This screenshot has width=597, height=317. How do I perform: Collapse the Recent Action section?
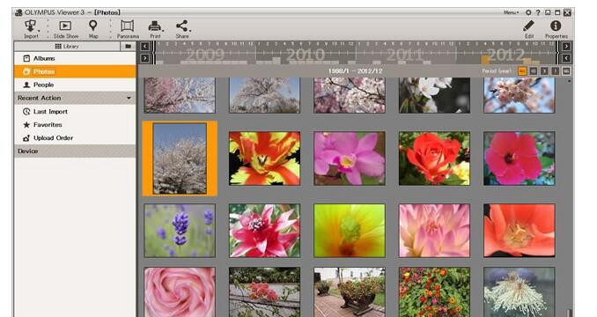(129, 98)
